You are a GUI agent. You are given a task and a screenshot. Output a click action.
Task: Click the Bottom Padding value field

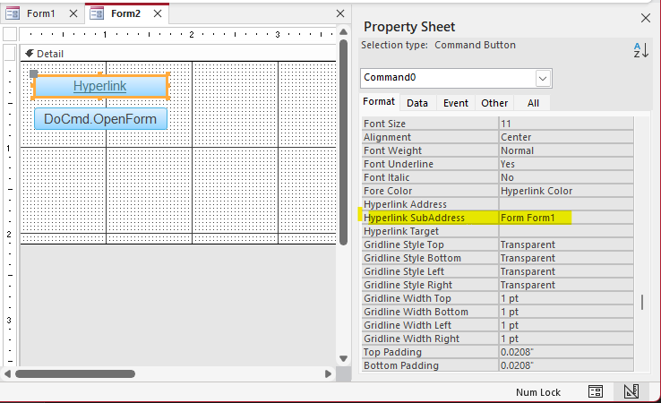566,365
